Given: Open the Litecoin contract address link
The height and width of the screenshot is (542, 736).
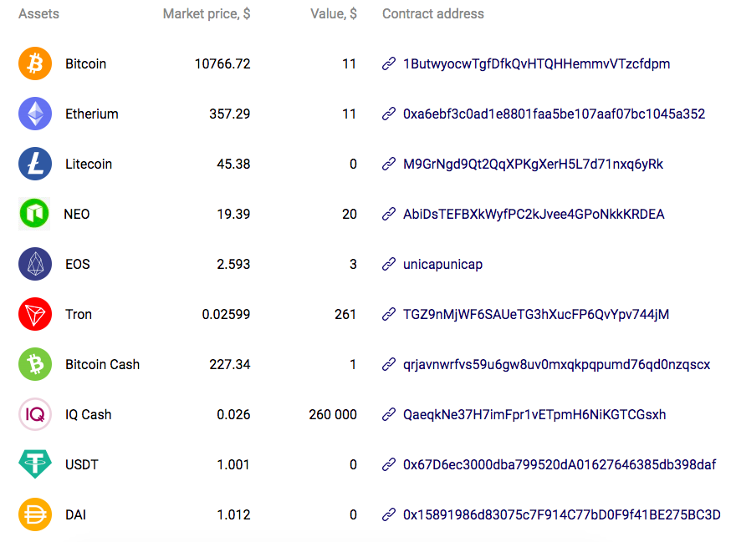Looking at the screenshot, I should pos(533,164).
